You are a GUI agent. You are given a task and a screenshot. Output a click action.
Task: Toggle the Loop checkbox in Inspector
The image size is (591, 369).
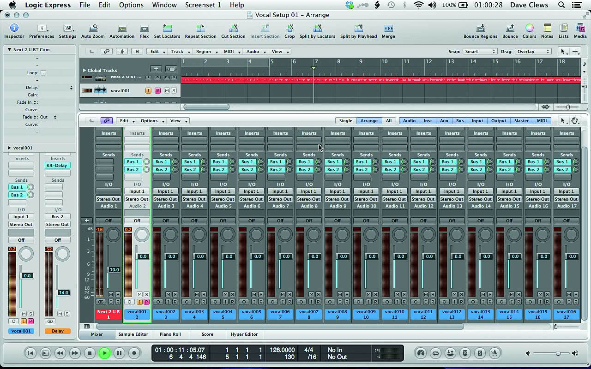[43, 73]
